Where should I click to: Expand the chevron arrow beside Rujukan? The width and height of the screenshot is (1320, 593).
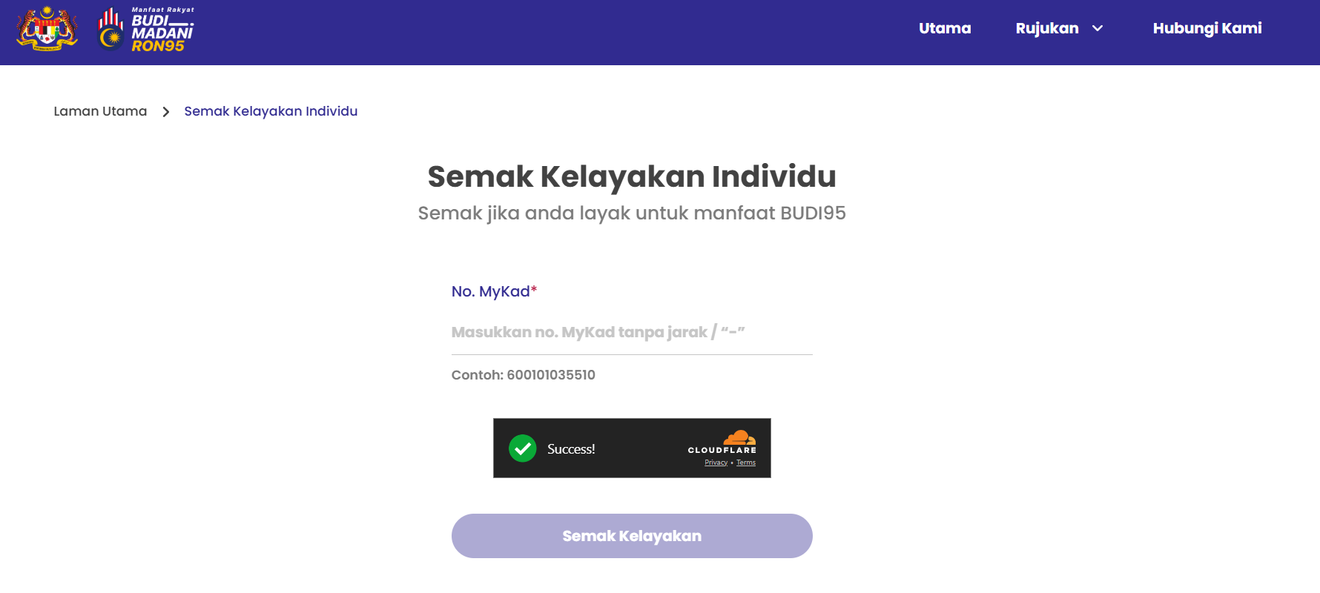coord(1098,28)
